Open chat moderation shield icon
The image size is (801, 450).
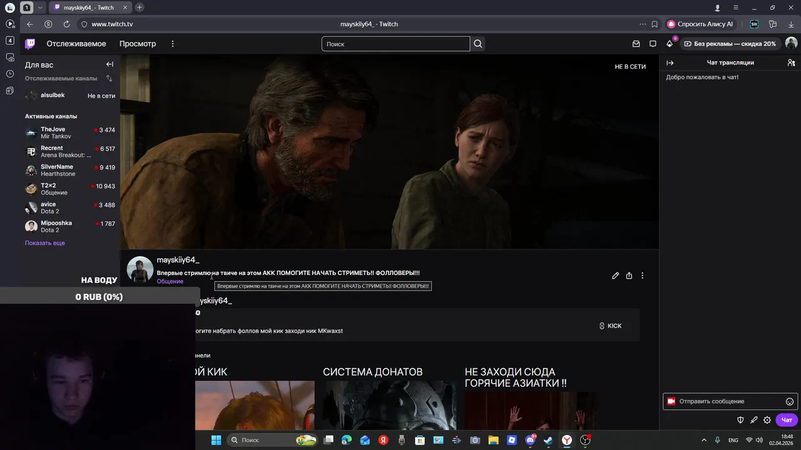pos(740,420)
